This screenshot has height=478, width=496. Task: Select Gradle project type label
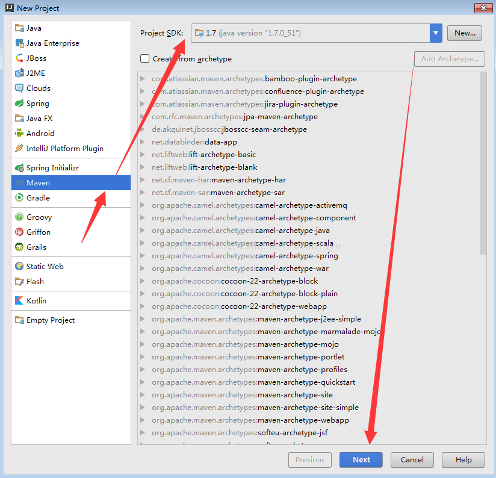(x=39, y=197)
